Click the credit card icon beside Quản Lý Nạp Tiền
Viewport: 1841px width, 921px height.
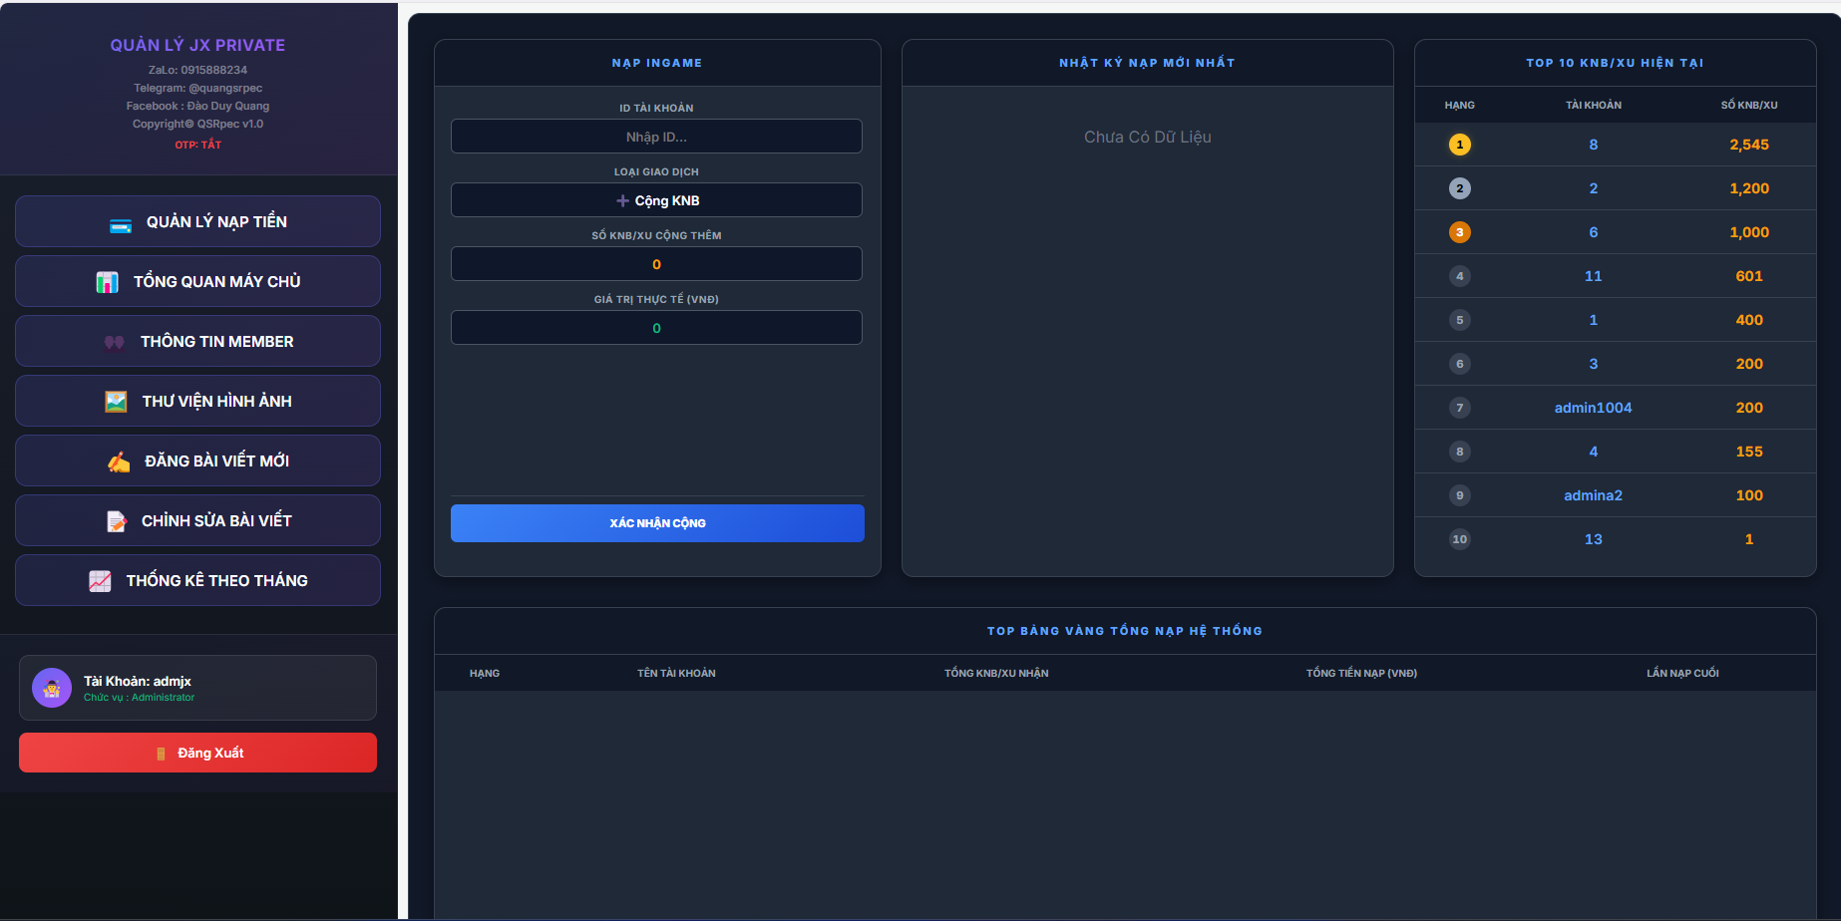pyautogui.click(x=121, y=224)
